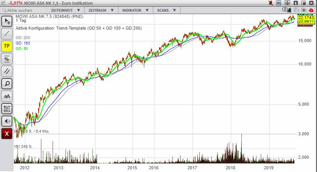317x172 pixels.
Task: Click the MOWI ASA NK 7,5 chart title label
Action: [50, 16]
